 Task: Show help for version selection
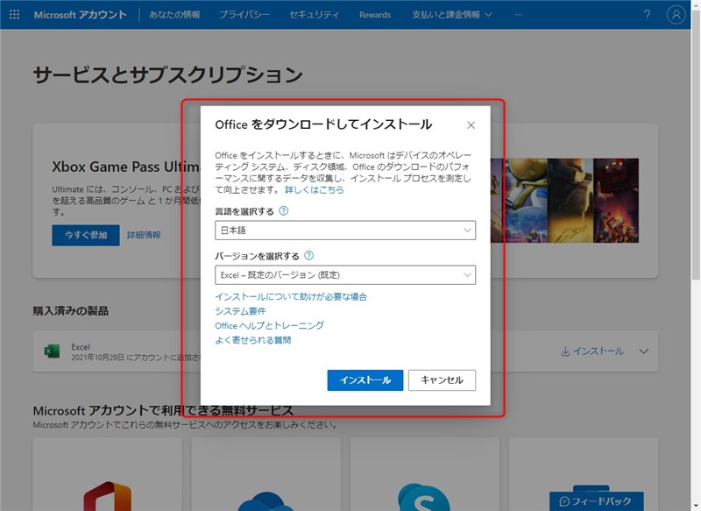coord(309,256)
